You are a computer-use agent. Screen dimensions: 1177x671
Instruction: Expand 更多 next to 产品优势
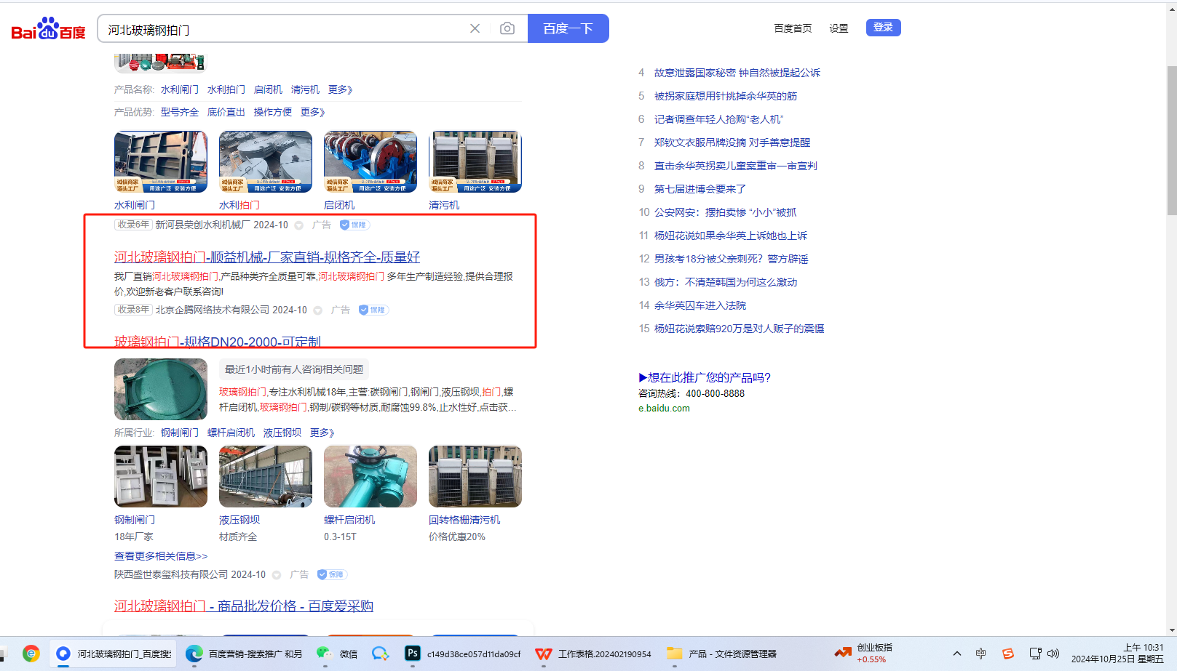(x=312, y=112)
